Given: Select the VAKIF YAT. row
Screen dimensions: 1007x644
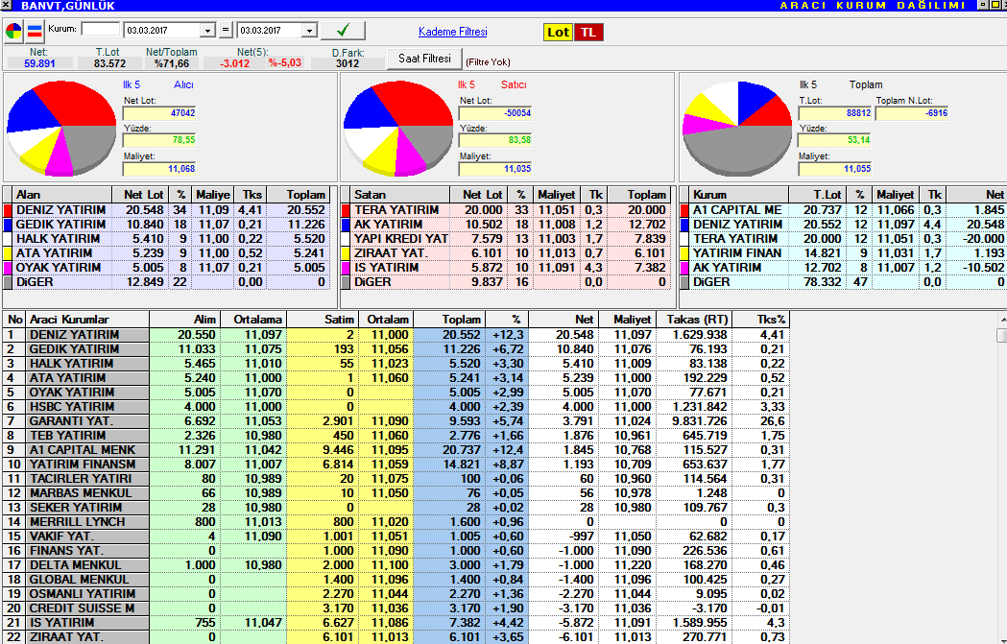Looking at the screenshot, I should click(x=396, y=537).
